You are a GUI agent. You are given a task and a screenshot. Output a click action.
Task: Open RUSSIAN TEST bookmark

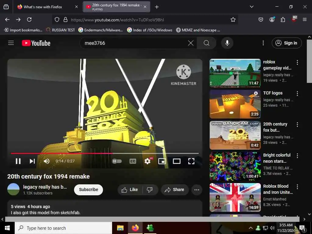click(x=61, y=30)
